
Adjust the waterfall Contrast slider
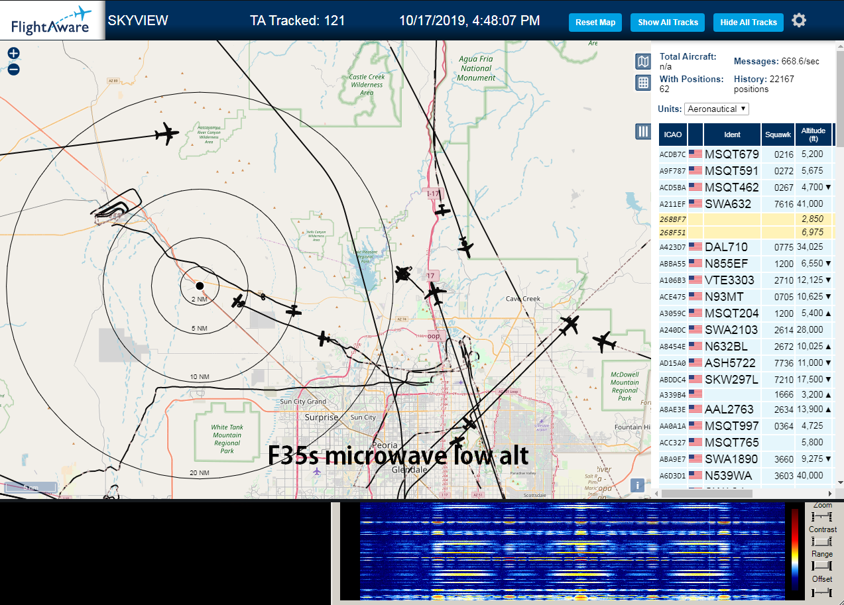(x=821, y=541)
